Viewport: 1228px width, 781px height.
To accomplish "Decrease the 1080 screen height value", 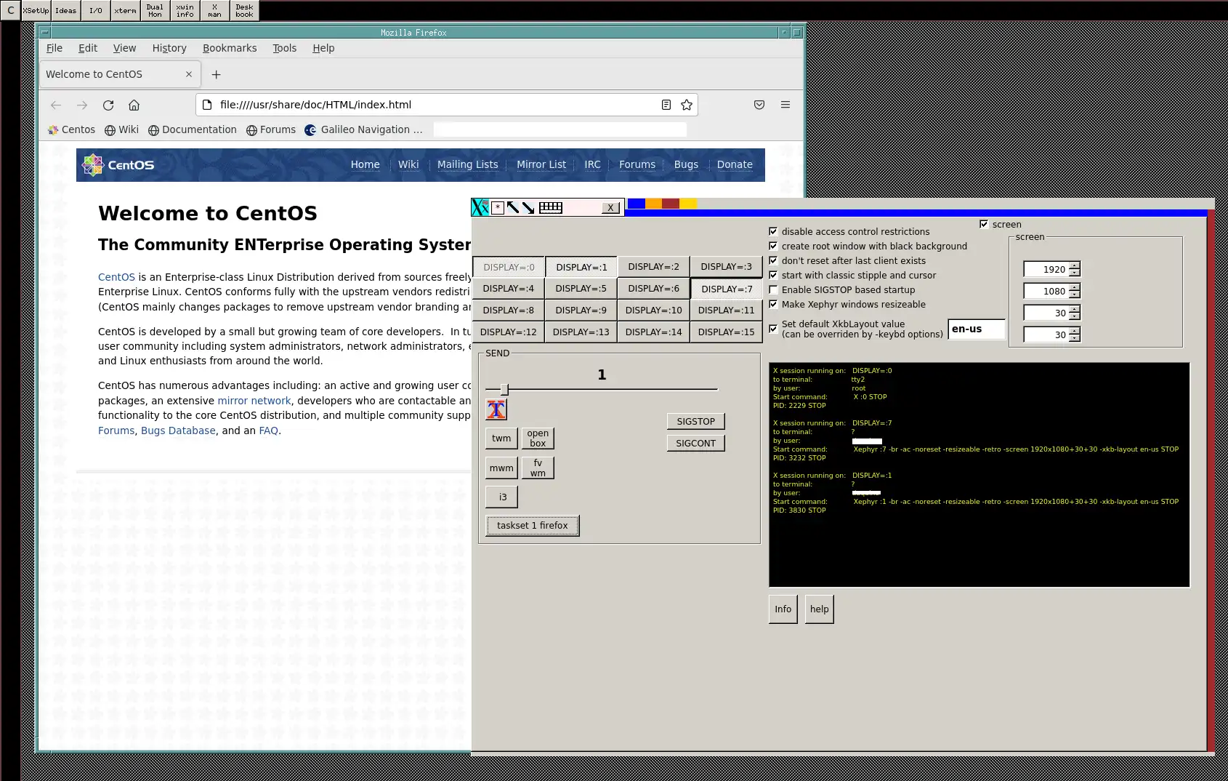I will [x=1075, y=295].
